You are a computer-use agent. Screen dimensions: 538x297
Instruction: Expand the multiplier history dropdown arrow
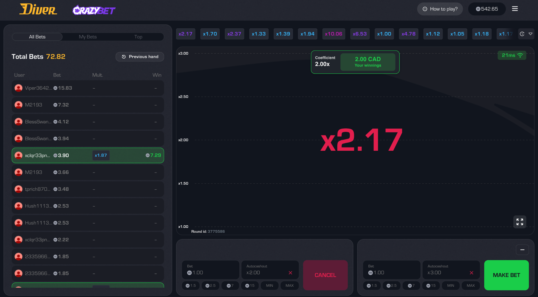[531, 34]
